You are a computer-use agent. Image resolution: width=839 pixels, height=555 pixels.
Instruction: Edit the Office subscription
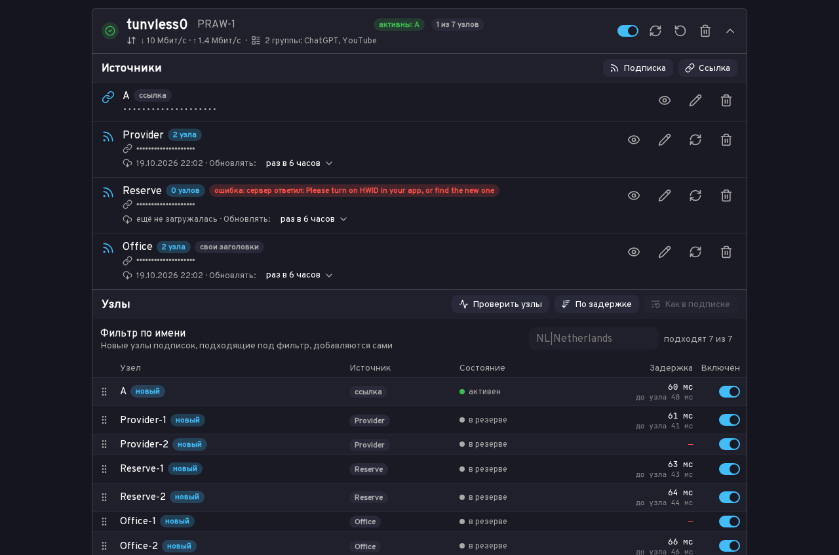[x=665, y=252]
